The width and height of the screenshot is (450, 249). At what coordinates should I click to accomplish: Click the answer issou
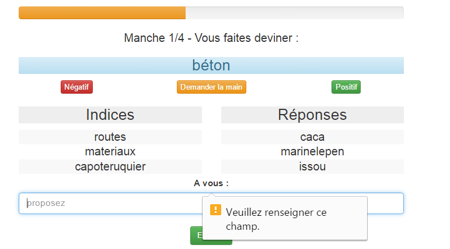(312, 166)
